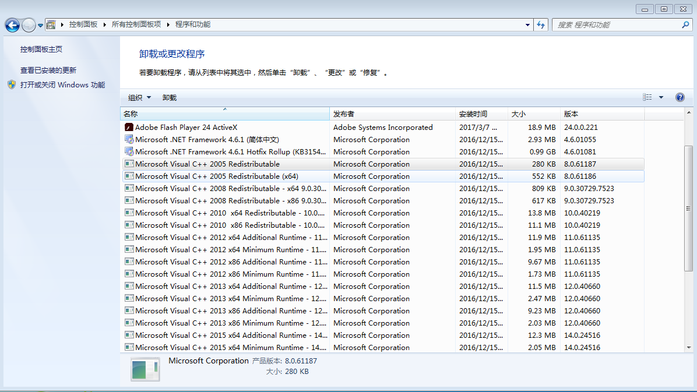Viewport: 697px width, 392px height.
Task: Click the 卸载 button in toolbar
Action: click(x=169, y=97)
